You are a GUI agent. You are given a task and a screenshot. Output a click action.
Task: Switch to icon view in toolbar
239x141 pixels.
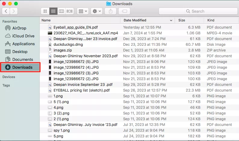coord(45,11)
